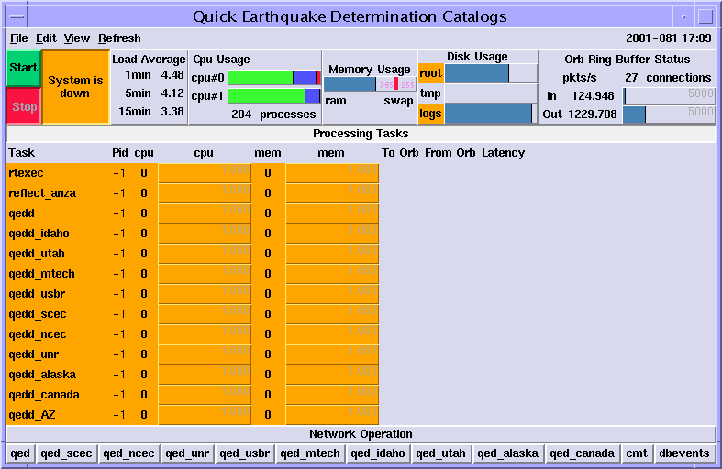Screen dimensions: 722x469
Task: Switch to the qed_mtech network tab
Action: click(310, 453)
